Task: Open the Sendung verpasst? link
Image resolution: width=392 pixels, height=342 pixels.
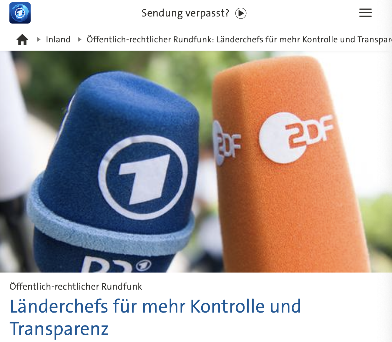Action: click(x=185, y=13)
